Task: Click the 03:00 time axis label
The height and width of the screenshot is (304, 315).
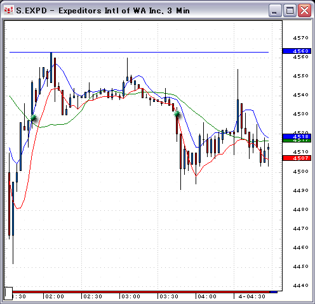Action: pyautogui.click(x=131, y=296)
